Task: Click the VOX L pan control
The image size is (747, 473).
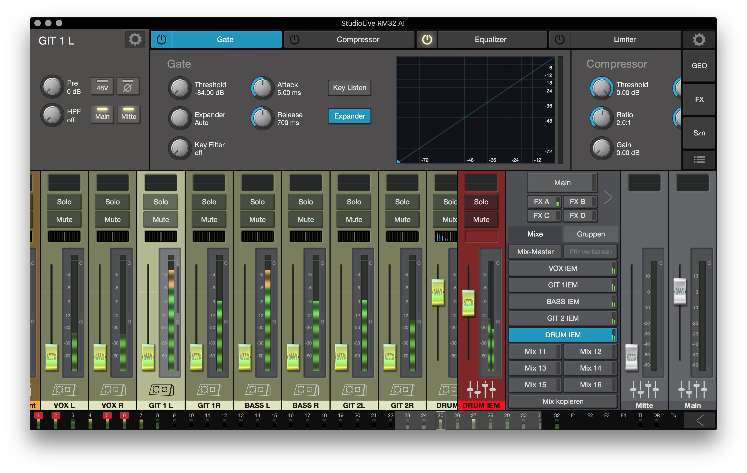Action: point(64,236)
